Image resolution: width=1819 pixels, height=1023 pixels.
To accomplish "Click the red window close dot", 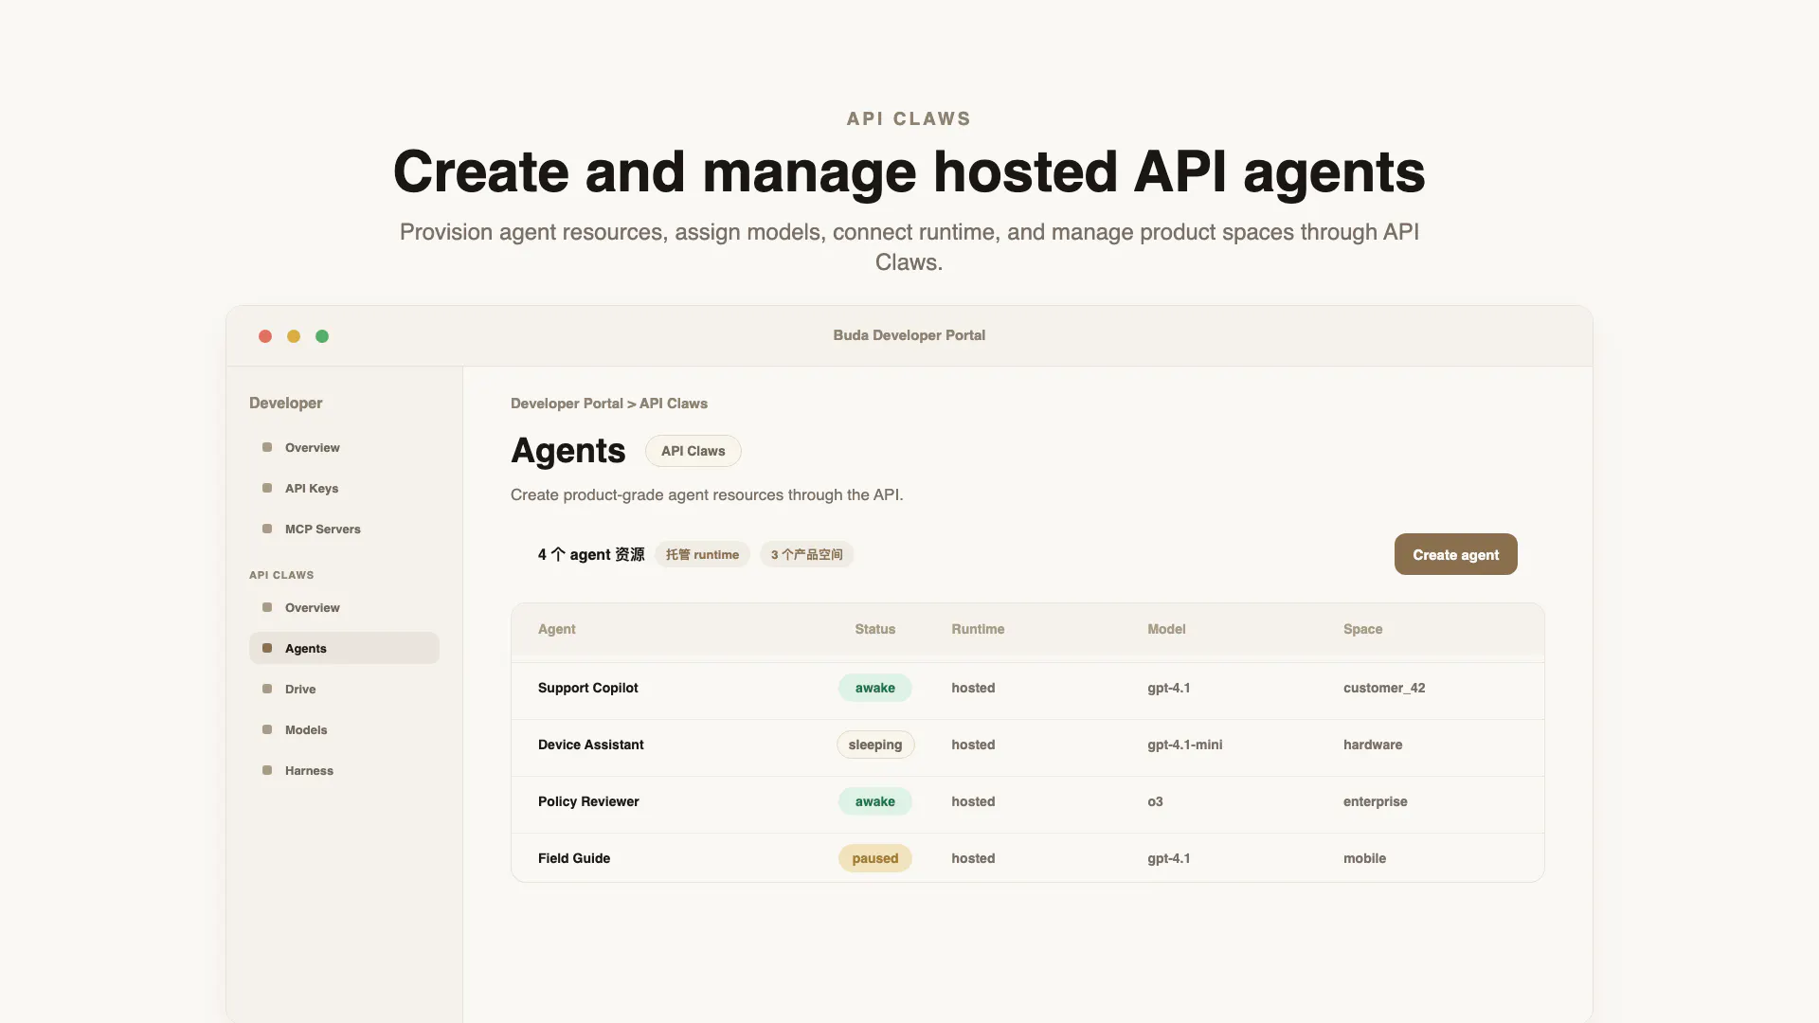I will click(265, 336).
